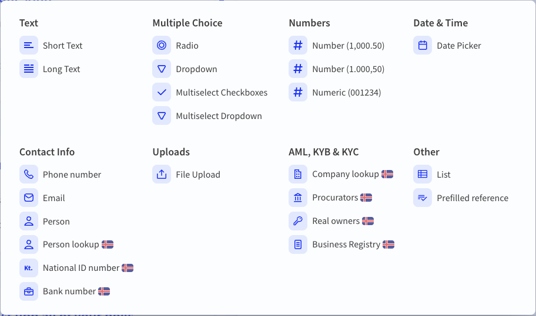This screenshot has width=536, height=316.
Task: Pick the File Upload icon
Action: tap(162, 175)
